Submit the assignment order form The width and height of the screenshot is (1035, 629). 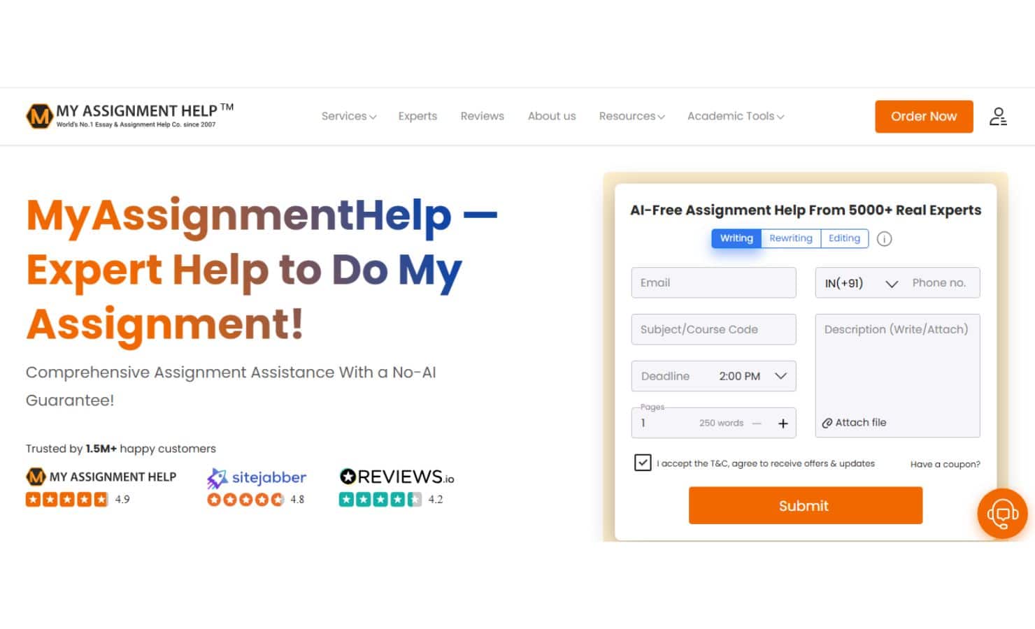pos(805,505)
